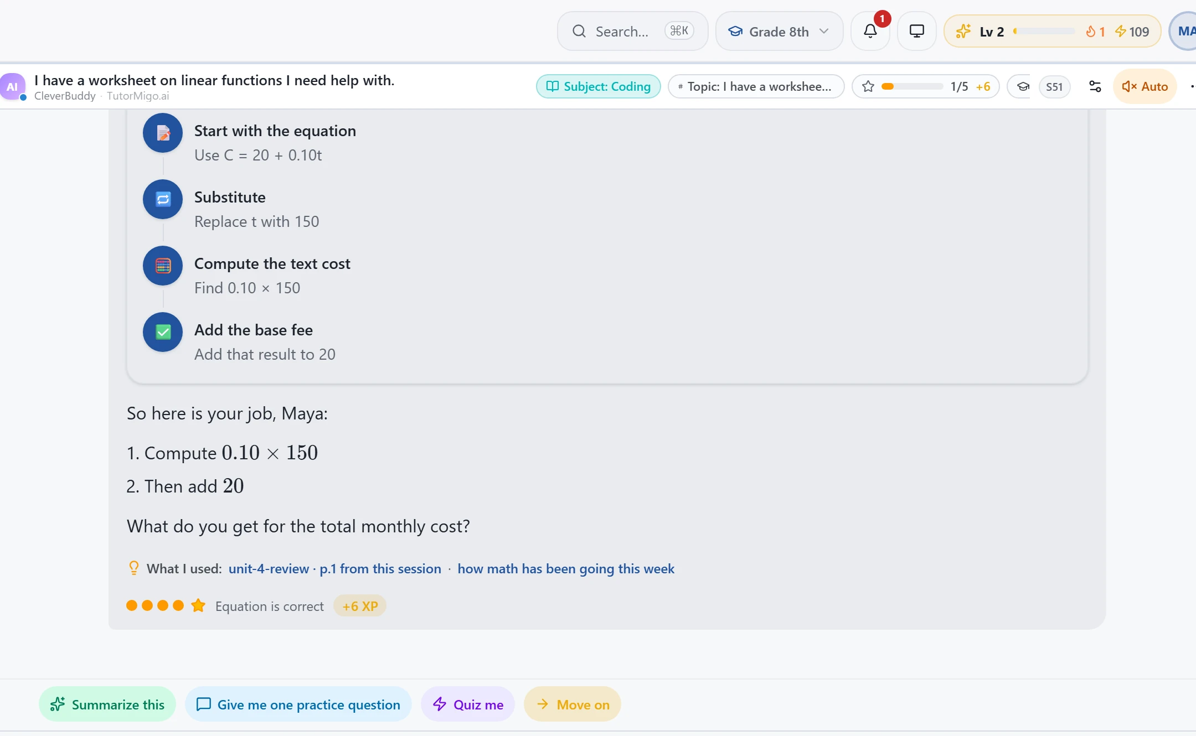This screenshot has width=1196, height=736.
Task: Click the 'Use C = 20 + 0.10t' text
Action: coord(258,155)
